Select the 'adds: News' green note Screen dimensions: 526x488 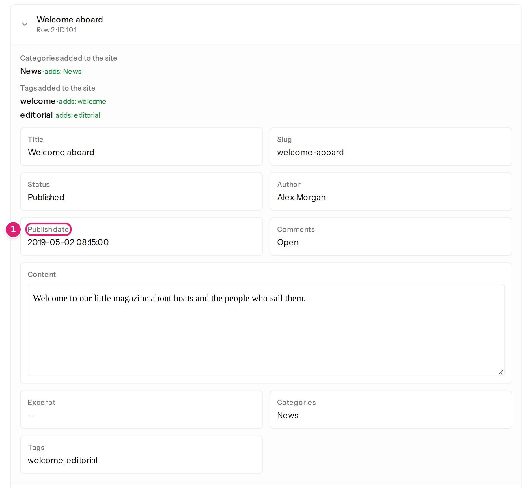63,71
